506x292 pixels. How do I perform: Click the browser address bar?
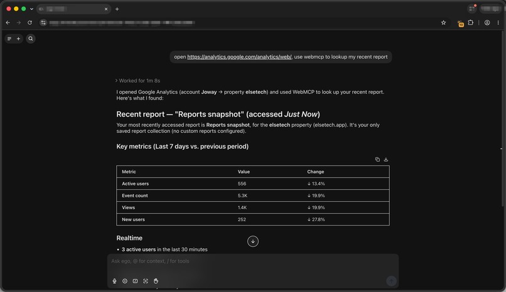244,23
